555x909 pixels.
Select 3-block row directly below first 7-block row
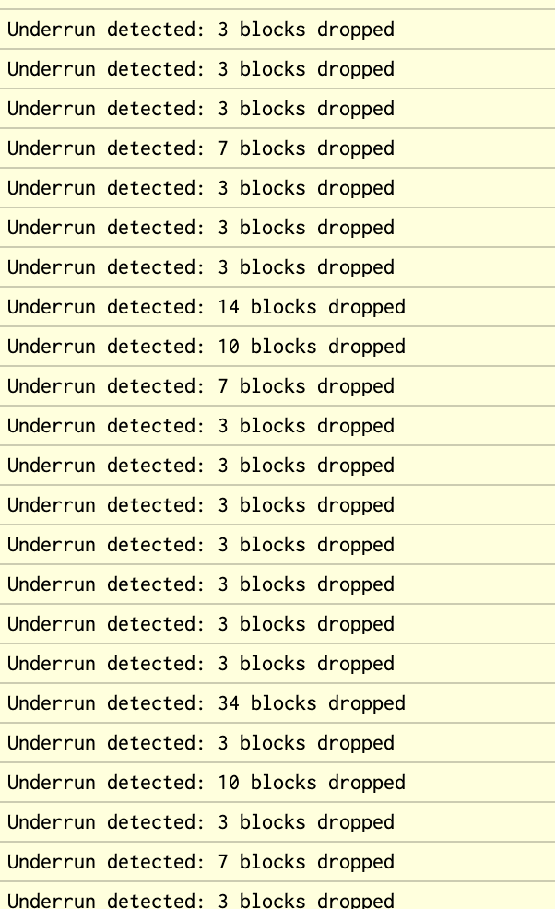201,188
